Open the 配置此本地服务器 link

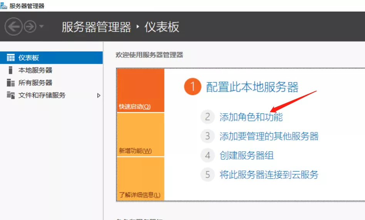[252, 87]
